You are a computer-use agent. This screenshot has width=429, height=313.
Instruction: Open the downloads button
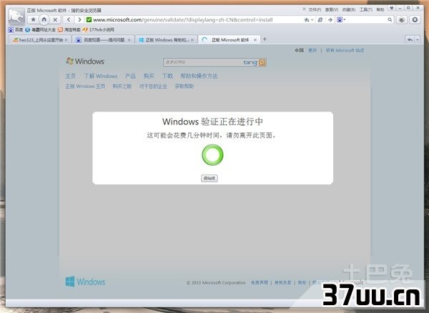415,20
